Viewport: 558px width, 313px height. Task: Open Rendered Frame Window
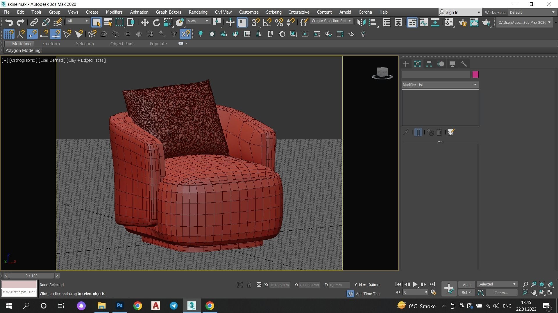pyautogui.click(x=474, y=22)
